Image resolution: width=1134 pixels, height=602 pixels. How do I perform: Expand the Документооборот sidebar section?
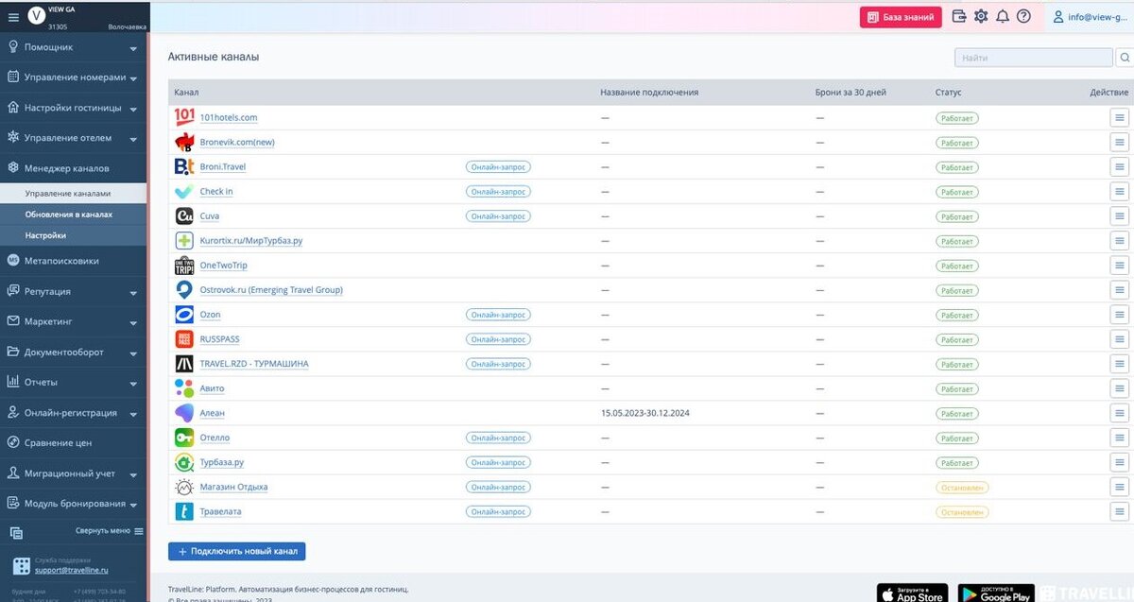pyautogui.click(x=74, y=352)
